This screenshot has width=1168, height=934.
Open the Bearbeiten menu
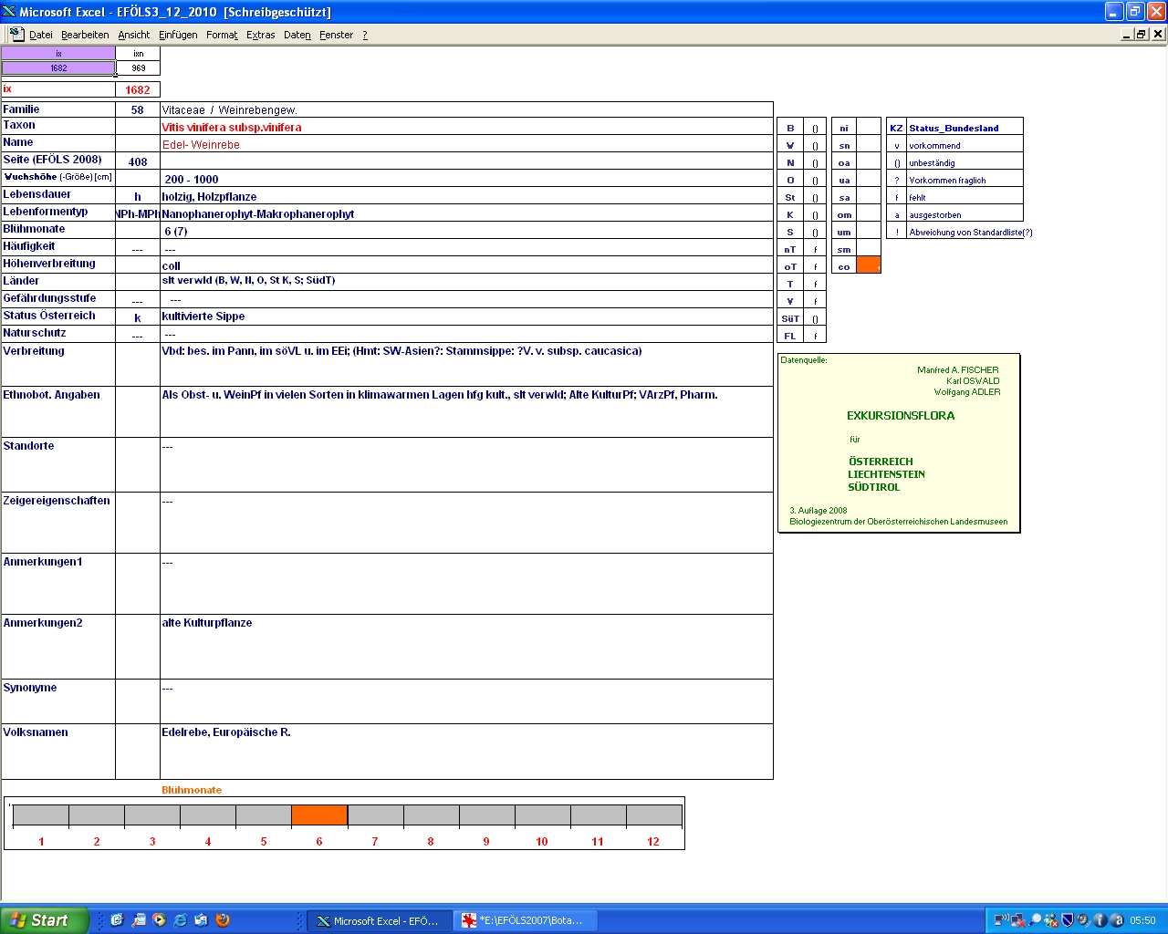coord(85,35)
